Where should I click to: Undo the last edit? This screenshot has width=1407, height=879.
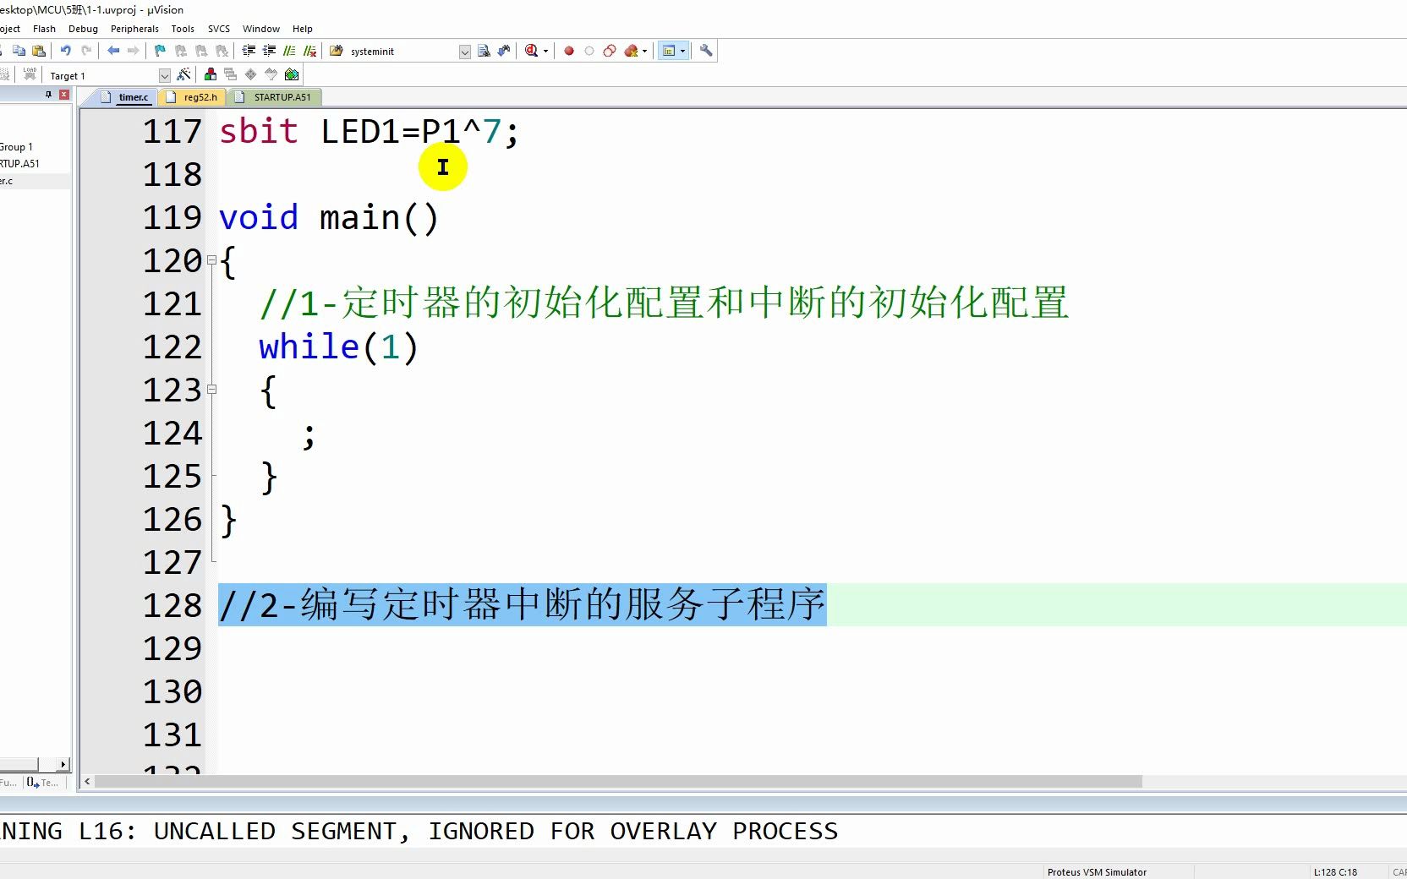(65, 51)
